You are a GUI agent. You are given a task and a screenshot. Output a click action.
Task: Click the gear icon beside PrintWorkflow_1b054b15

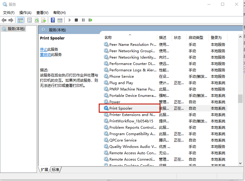click(106, 121)
